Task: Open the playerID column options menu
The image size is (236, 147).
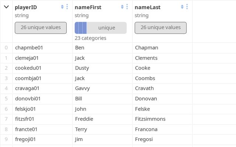Action: (x=67, y=7)
